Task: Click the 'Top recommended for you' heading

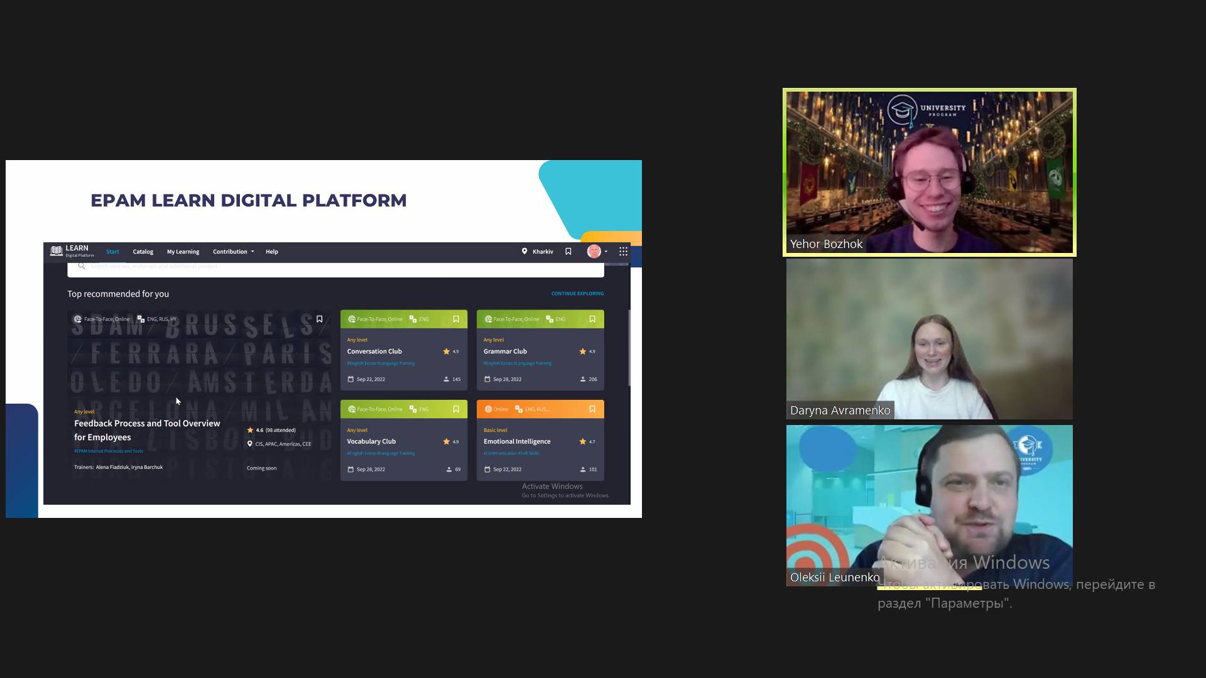Action: pyautogui.click(x=118, y=294)
